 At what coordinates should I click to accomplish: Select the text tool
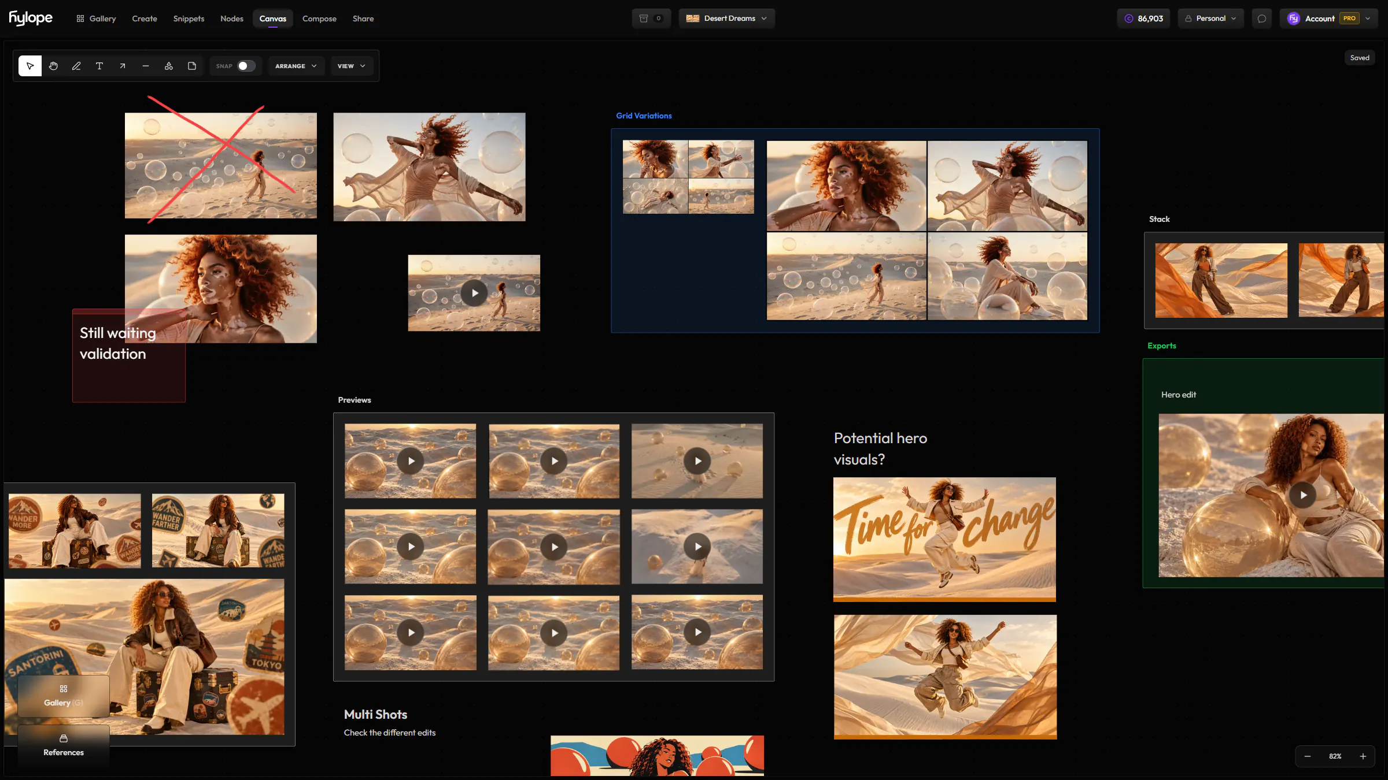99,66
